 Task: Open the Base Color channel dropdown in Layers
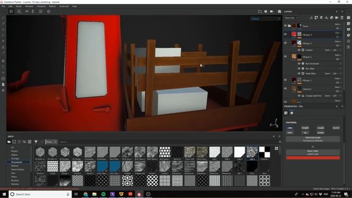[291, 18]
